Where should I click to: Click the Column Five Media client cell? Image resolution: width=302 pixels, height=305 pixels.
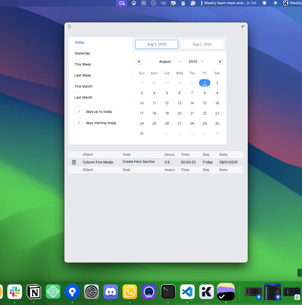(98, 162)
